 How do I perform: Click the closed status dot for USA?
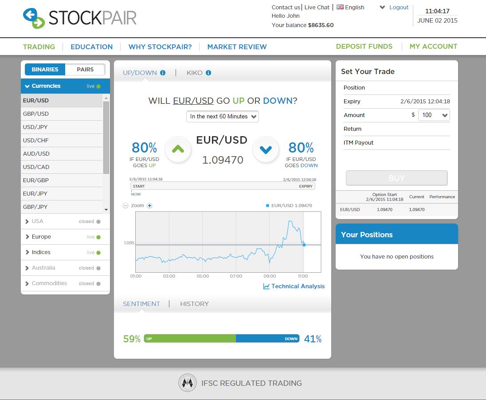click(98, 222)
